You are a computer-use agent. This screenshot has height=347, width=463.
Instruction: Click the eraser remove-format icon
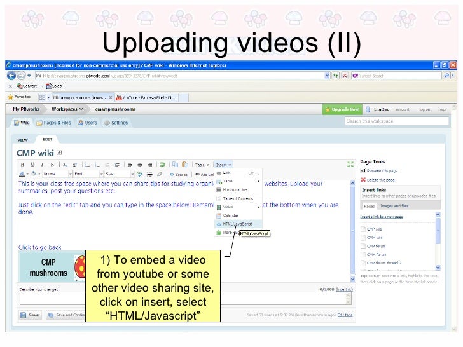tap(160, 174)
